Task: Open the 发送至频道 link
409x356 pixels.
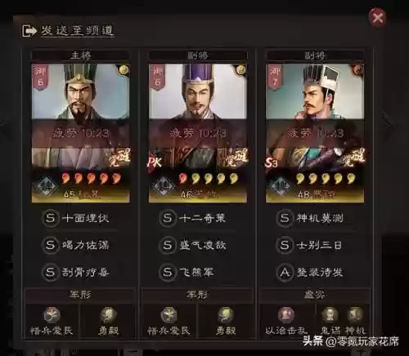Action: tap(78, 31)
